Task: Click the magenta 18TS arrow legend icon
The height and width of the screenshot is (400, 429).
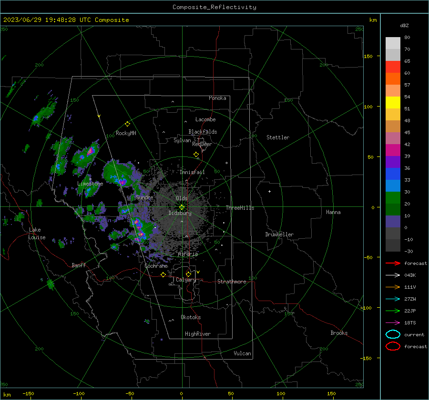Action: tap(393, 323)
